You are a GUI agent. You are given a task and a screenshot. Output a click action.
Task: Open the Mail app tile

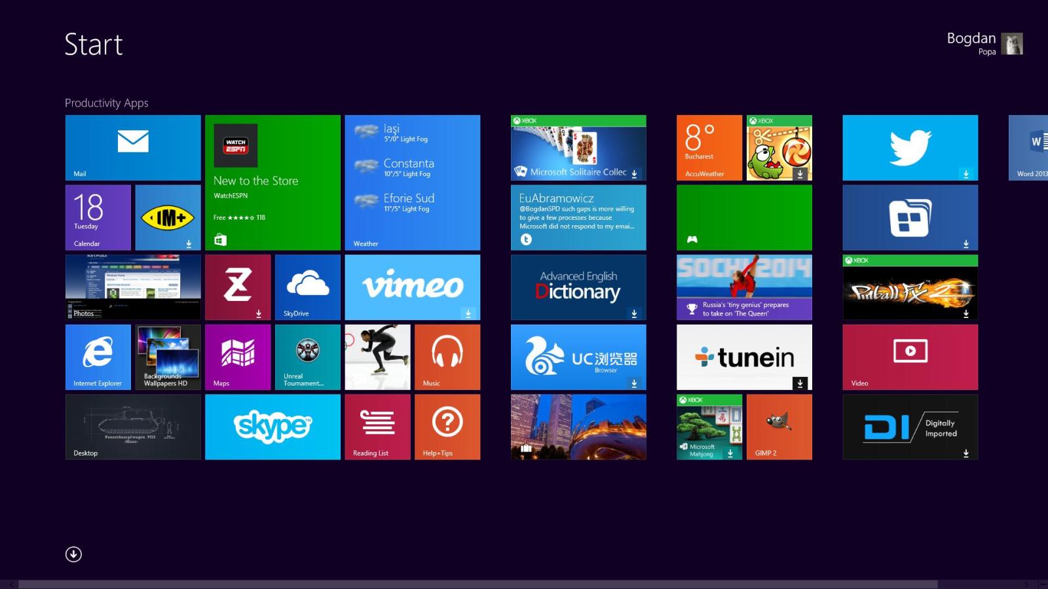pyautogui.click(x=132, y=147)
